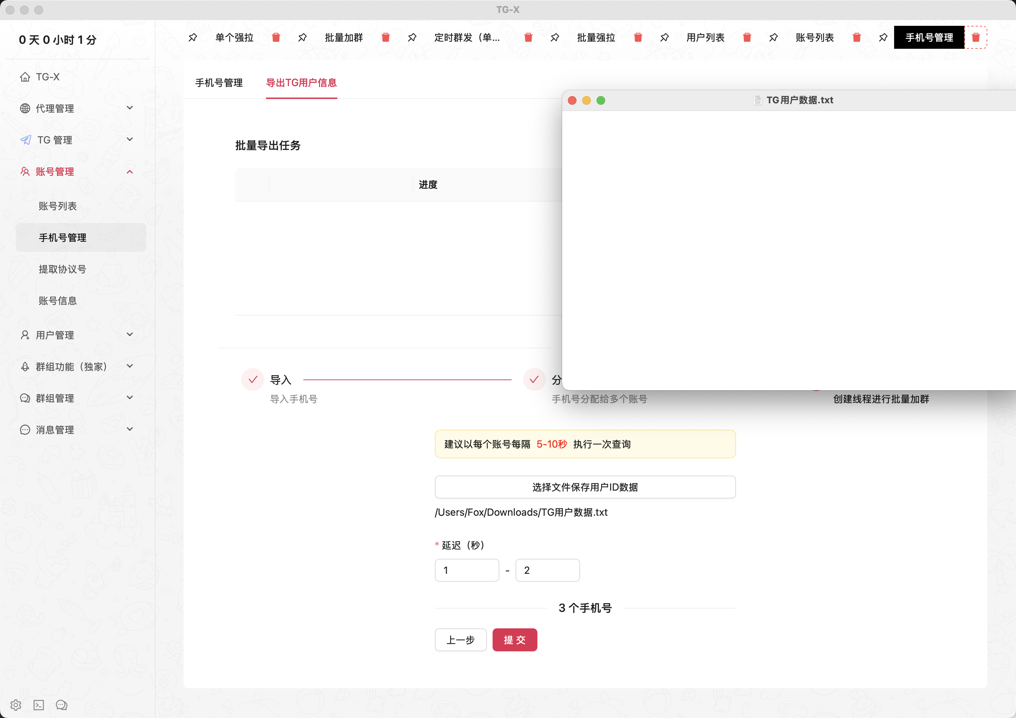Pin the 用户列表 tab
The width and height of the screenshot is (1016, 718).
(664, 38)
